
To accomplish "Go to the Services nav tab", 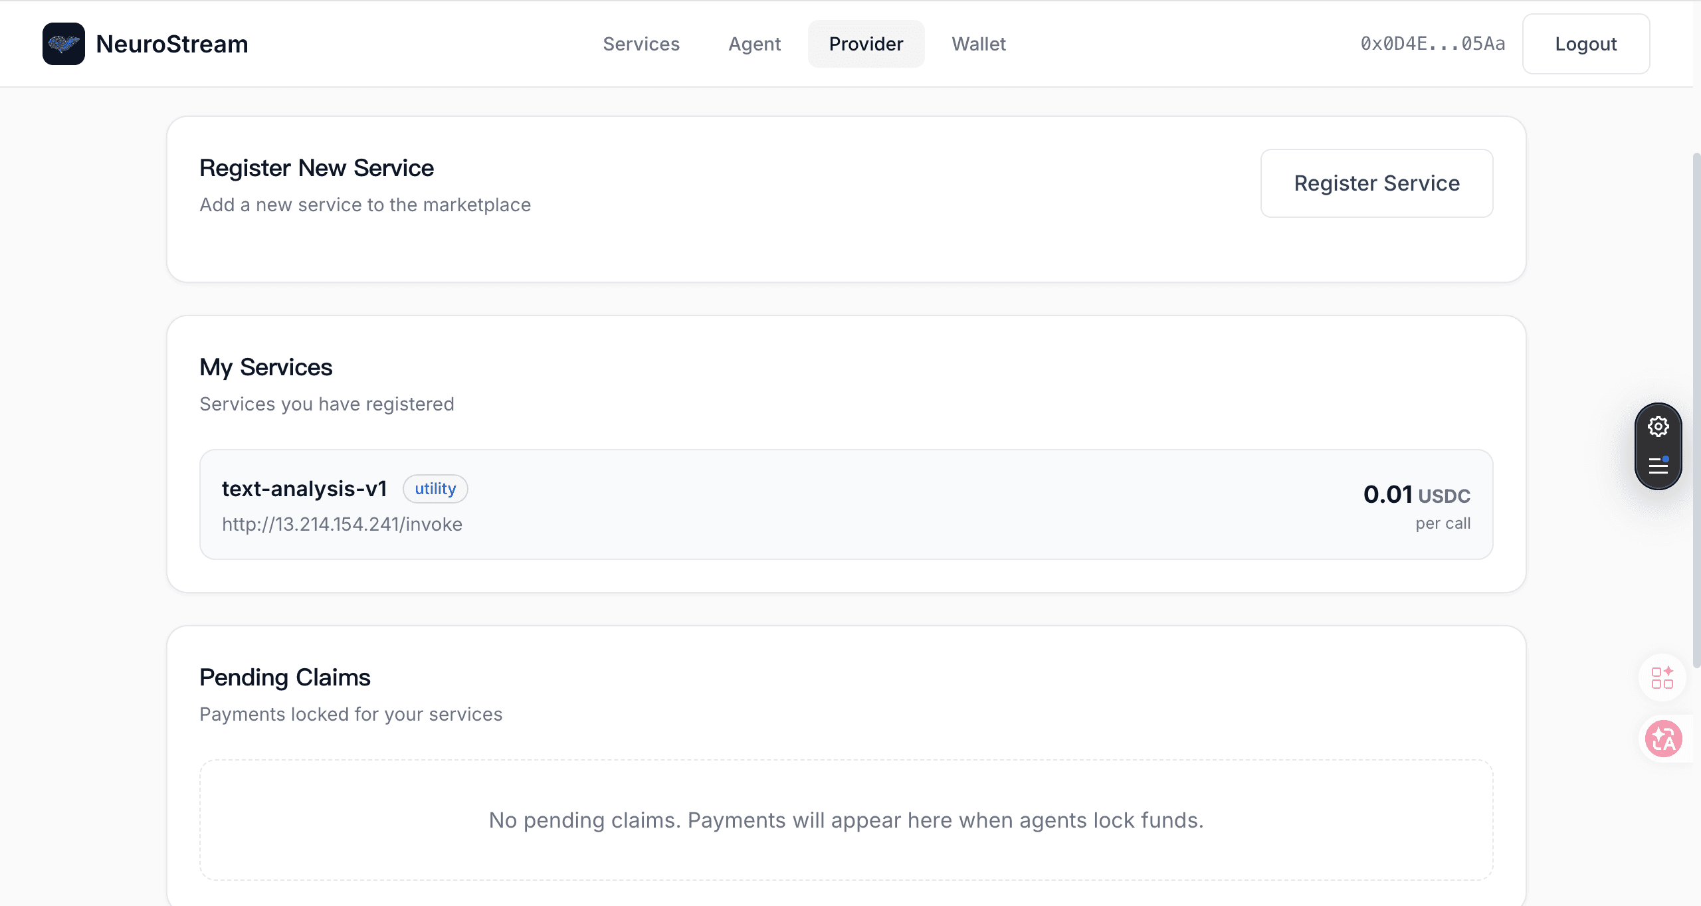I will 641,44.
